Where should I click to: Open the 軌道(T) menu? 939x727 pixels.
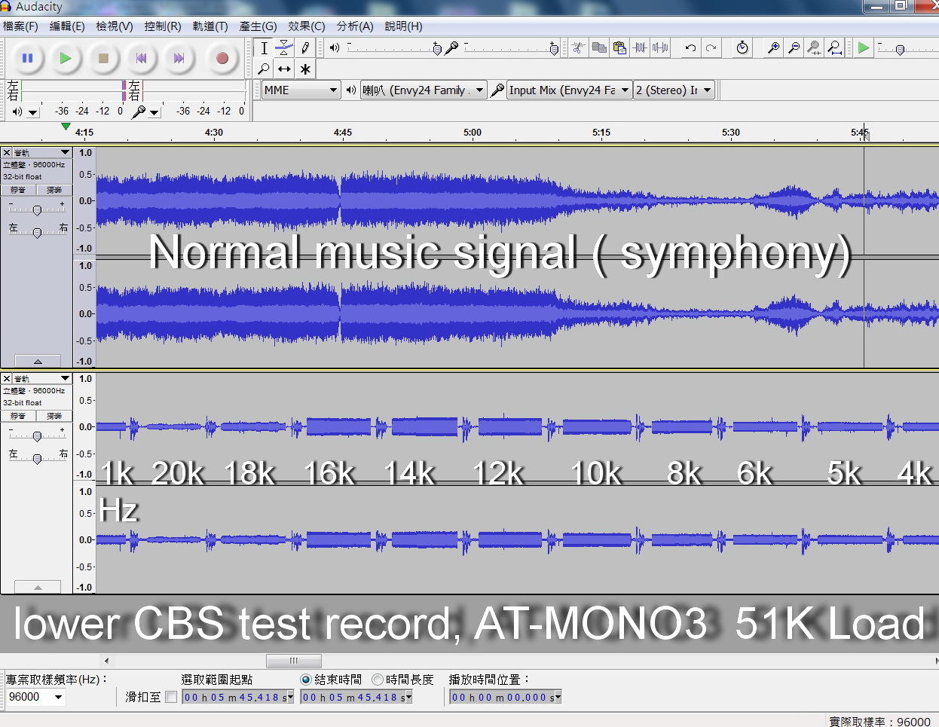(210, 26)
